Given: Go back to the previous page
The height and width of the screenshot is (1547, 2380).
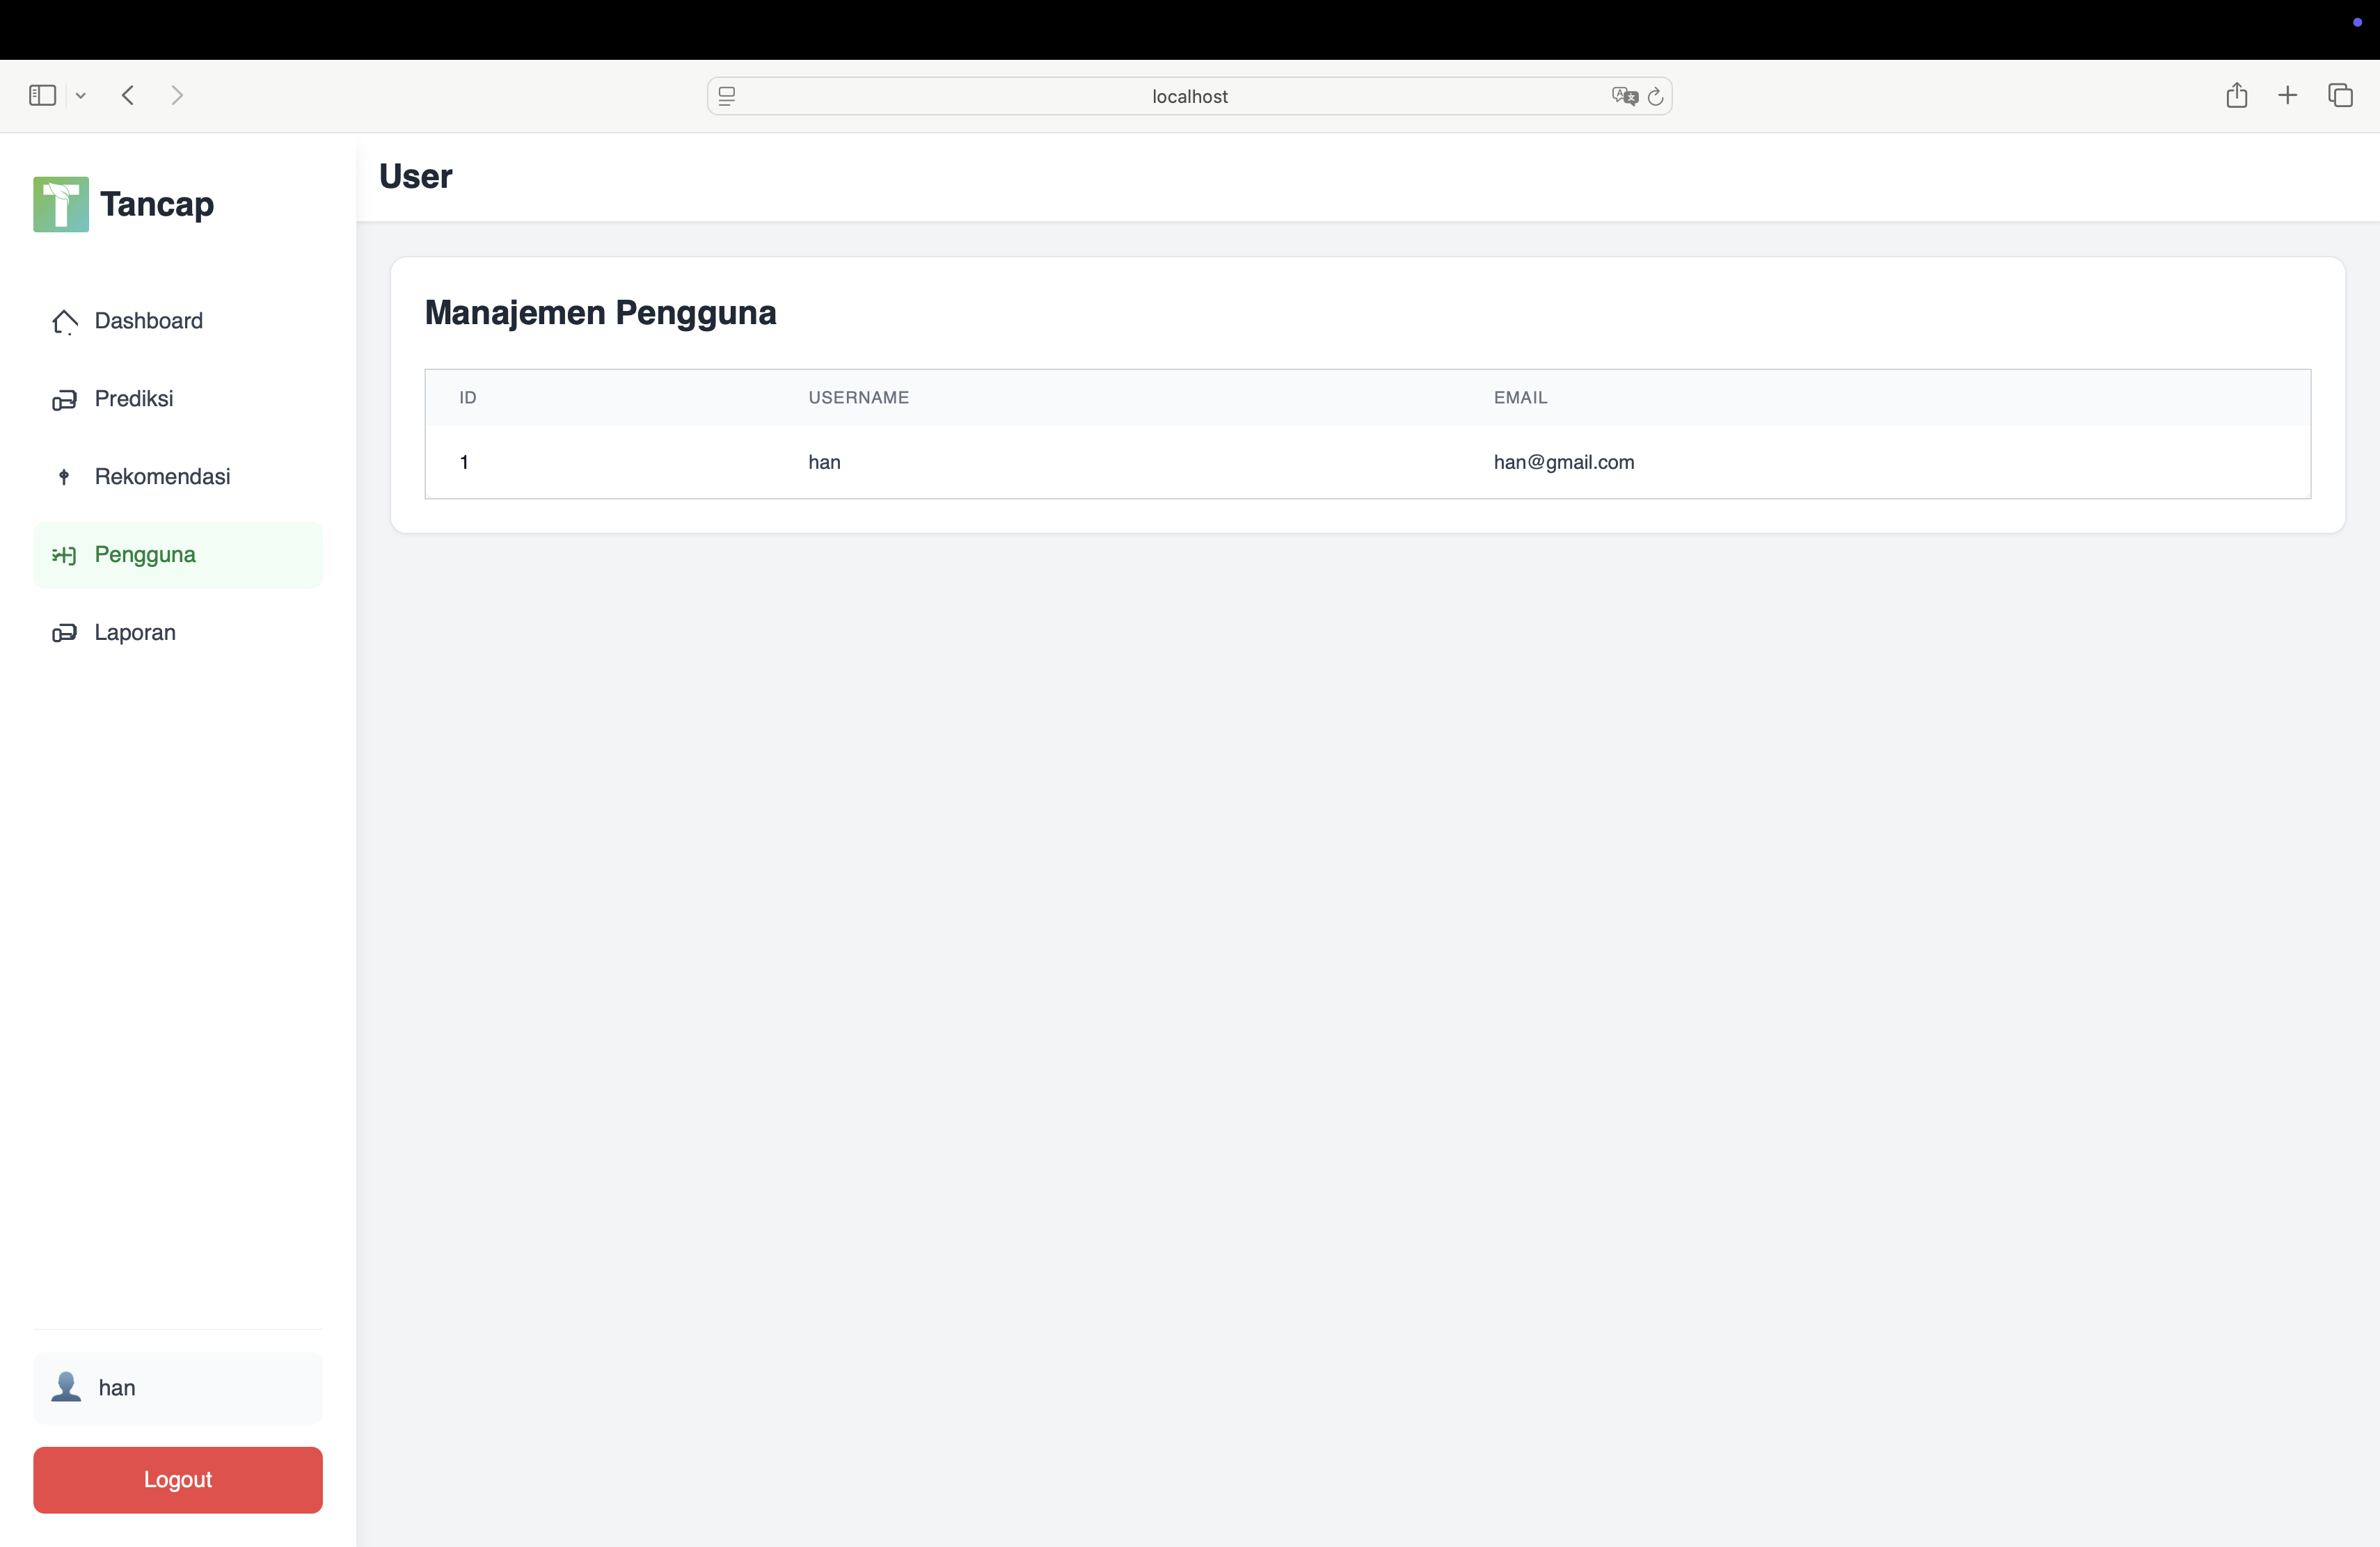Looking at the screenshot, I should pyautogui.click(x=128, y=95).
